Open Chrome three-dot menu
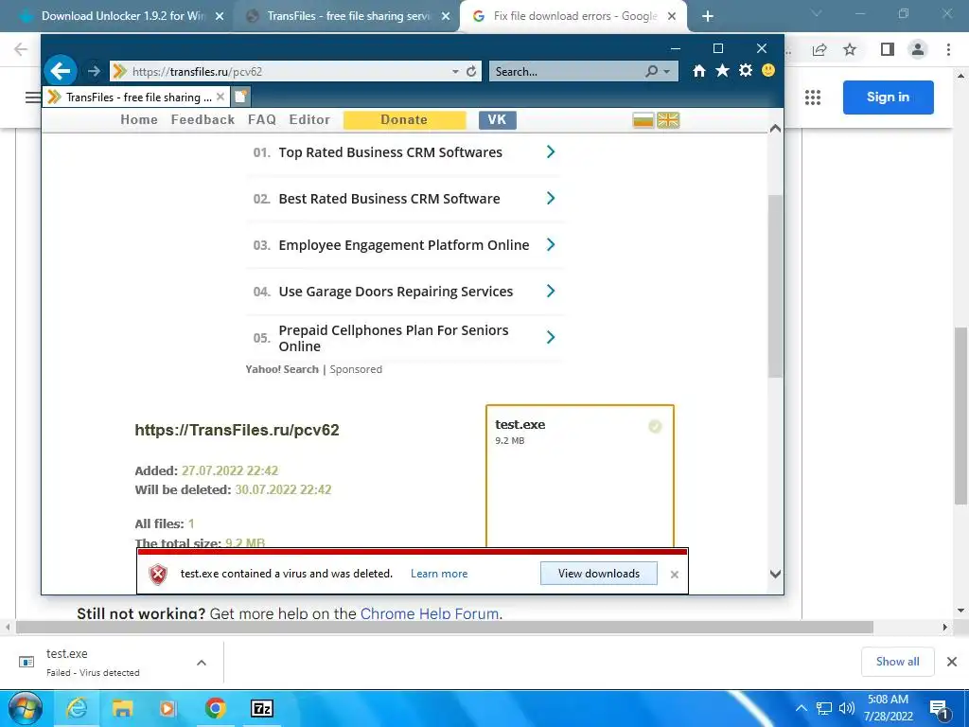 point(948,49)
